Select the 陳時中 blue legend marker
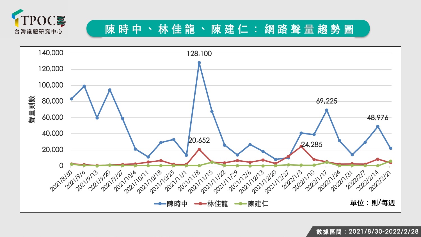 point(160,204)
